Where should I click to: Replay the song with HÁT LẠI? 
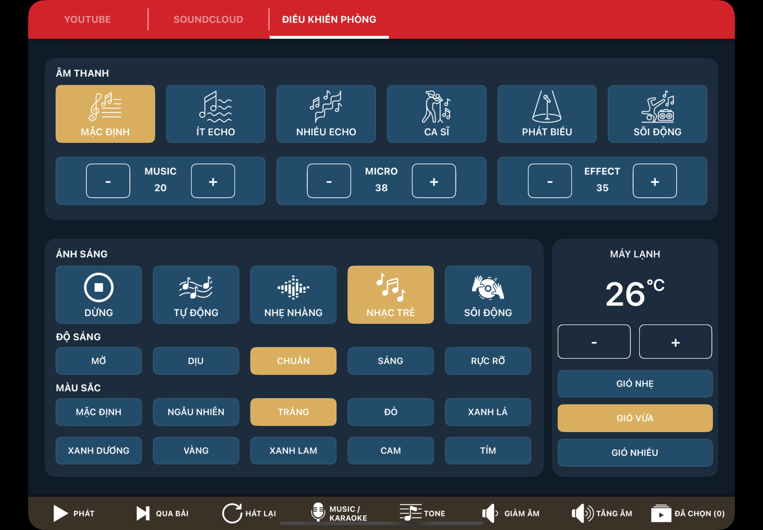coord(250,513)
